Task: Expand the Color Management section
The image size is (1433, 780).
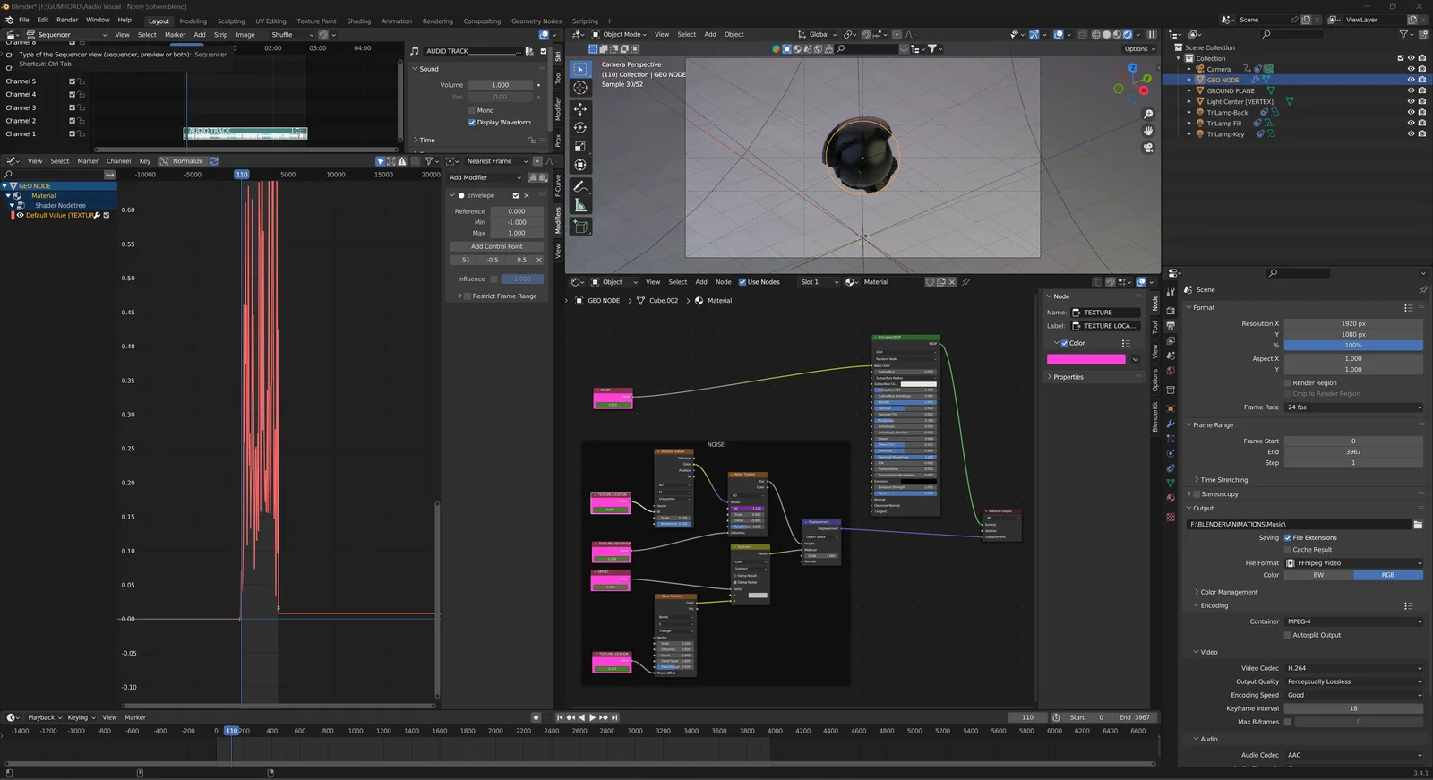Action: [1228, 592]
